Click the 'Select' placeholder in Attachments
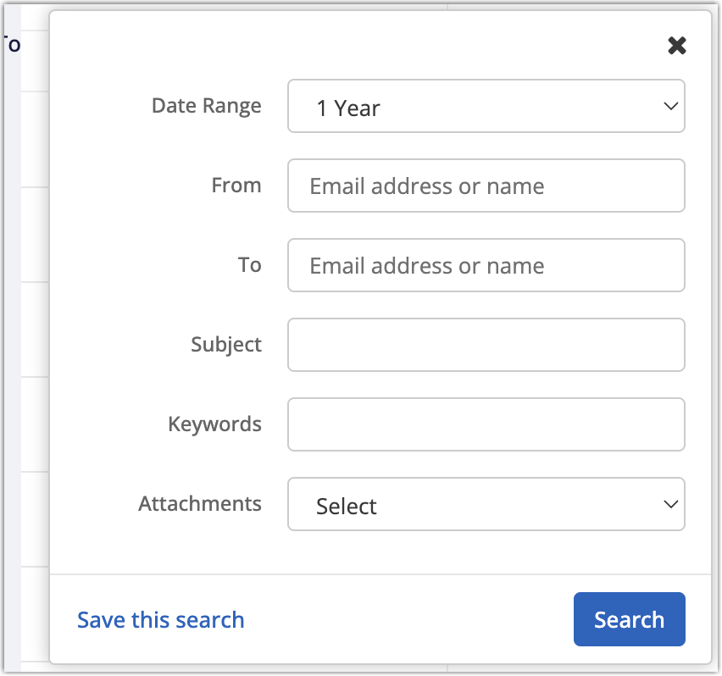 tap(347, 507)
